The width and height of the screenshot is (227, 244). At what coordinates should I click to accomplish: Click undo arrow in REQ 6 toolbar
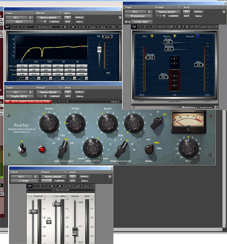[x=14, y=27]
